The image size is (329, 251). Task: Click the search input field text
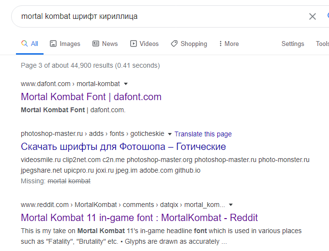tap(79, 16)
